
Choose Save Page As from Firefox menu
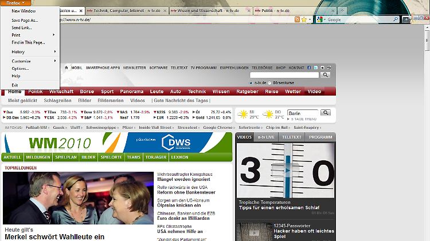pyautogui.click(x=25, y=20)
